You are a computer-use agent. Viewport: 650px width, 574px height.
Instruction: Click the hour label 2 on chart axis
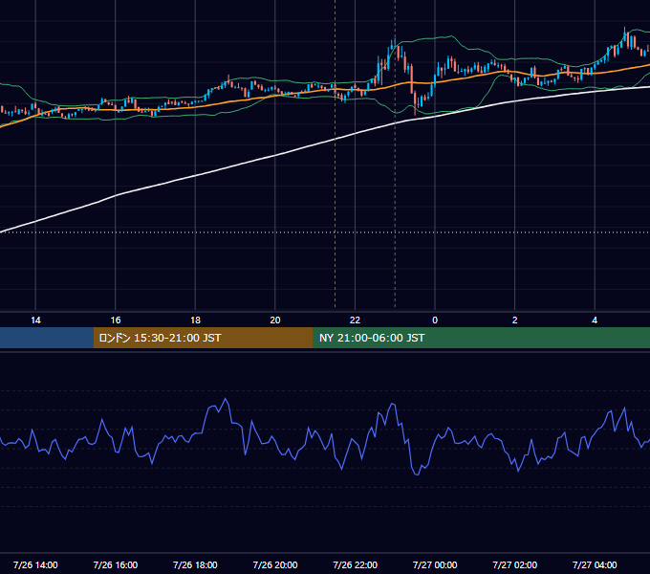click(515, 320)
